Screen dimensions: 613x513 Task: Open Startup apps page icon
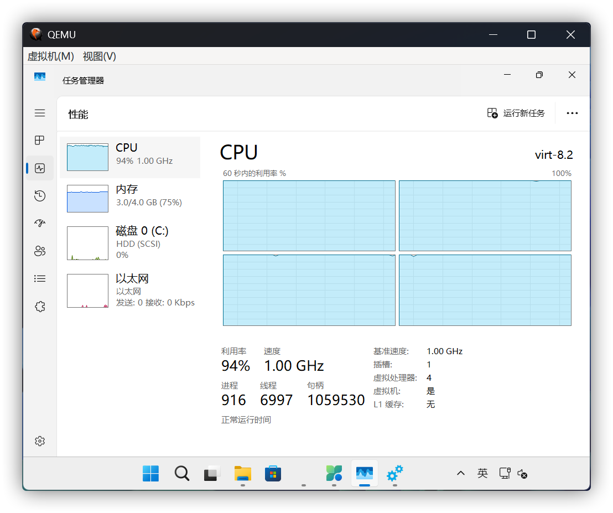pyautogui.click(x=39, y=223)
